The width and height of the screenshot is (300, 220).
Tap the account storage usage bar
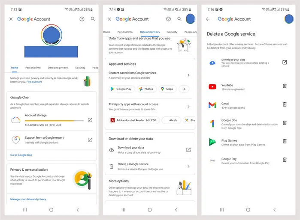coord(54,121)
